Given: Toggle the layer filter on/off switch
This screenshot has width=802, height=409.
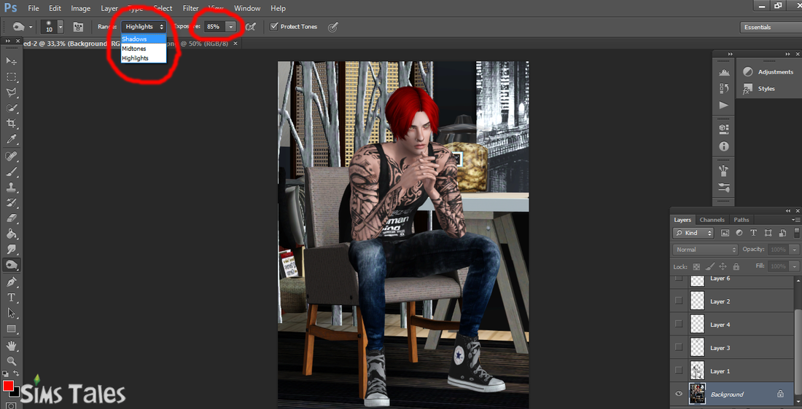Looking at the screenshot, I should click(x=796, y=233).
